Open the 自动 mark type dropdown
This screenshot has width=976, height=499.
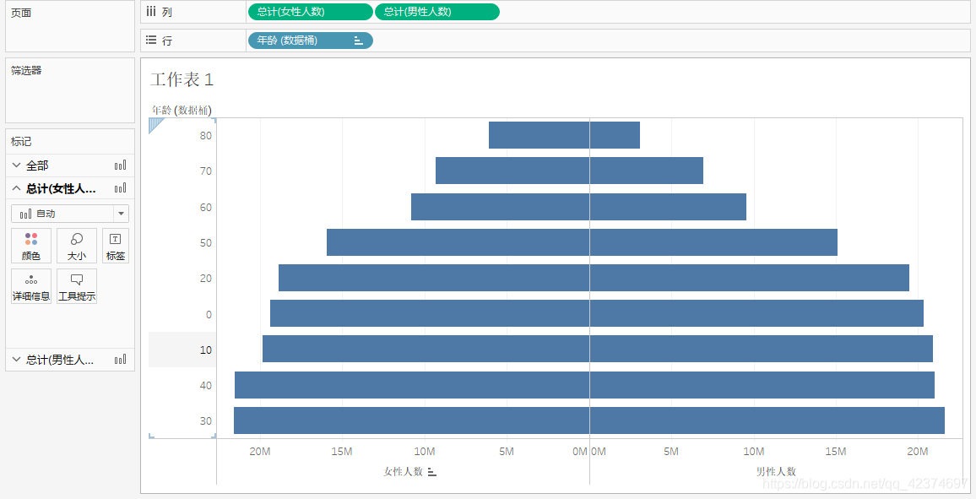point(70,214)
